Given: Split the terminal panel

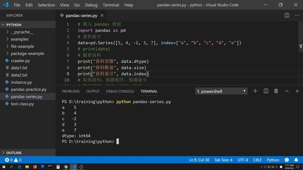Looking at the screenshot, I should click(x=266, y=91).
